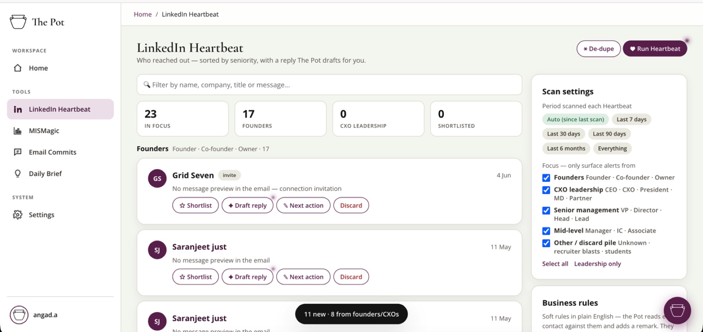Uncheck Founders focus checkbox

click(546, 178)
